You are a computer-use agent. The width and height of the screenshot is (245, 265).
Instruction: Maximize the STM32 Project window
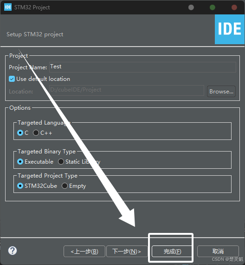point(213,7)
